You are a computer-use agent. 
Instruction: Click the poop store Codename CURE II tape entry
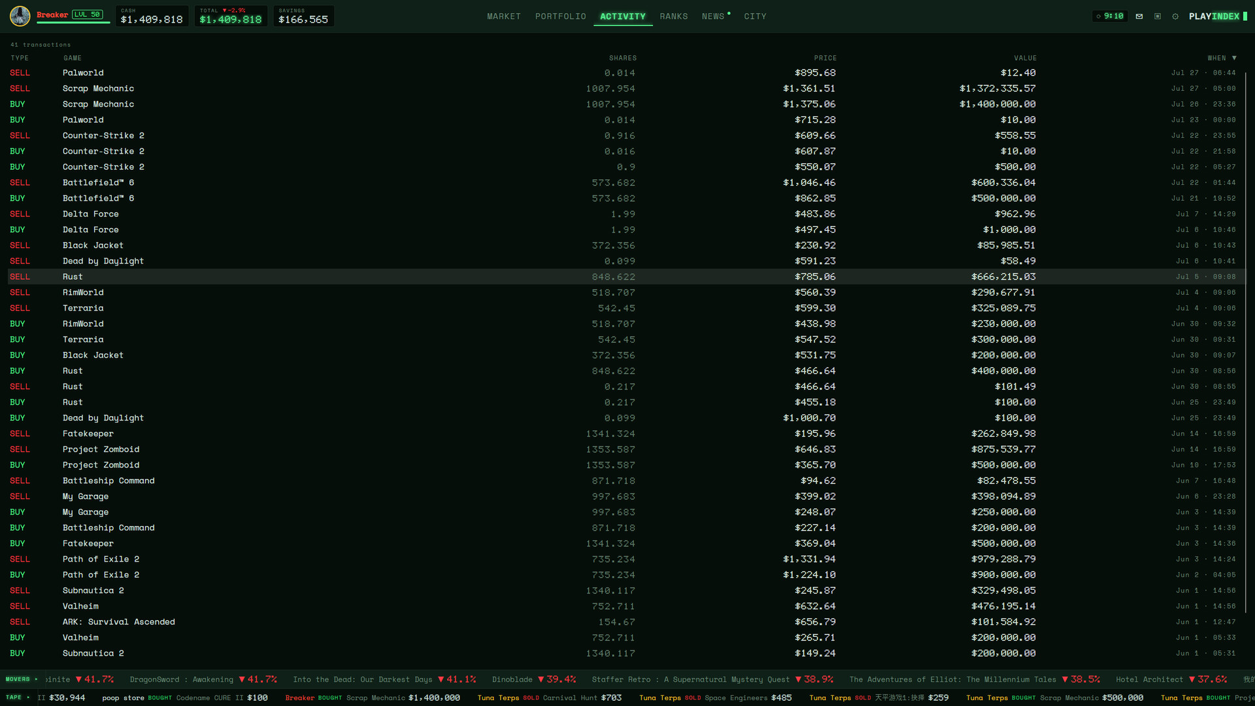click(x=185, y=698)
